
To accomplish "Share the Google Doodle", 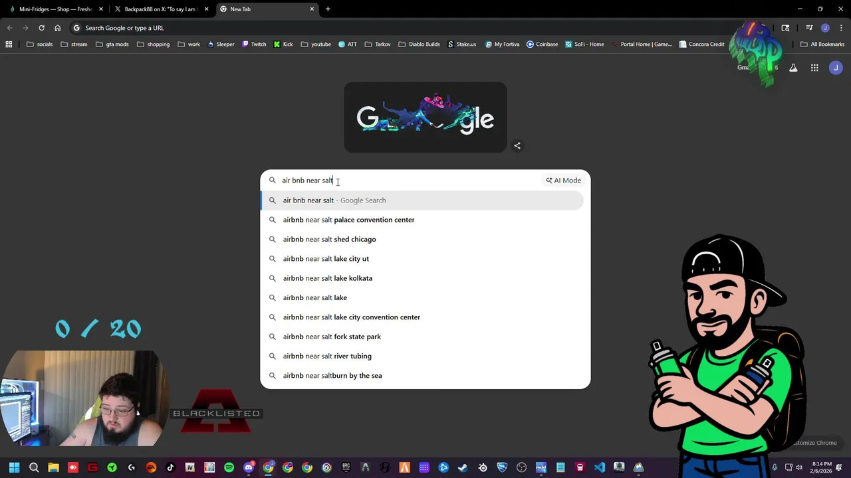I will 517,145.
